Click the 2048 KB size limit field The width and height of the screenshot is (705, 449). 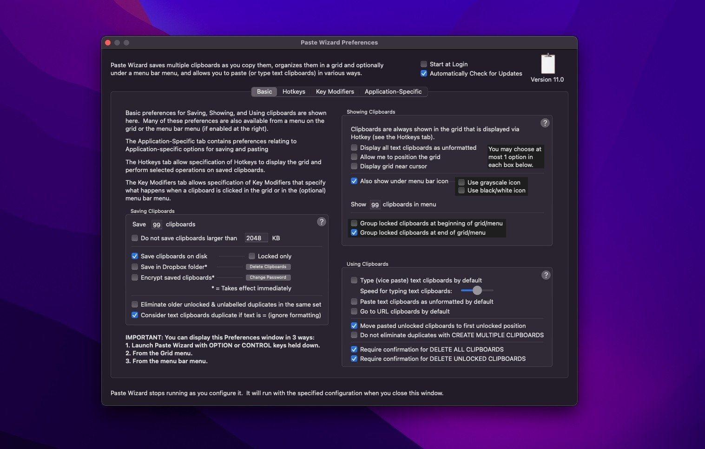[x=256, y=238]
